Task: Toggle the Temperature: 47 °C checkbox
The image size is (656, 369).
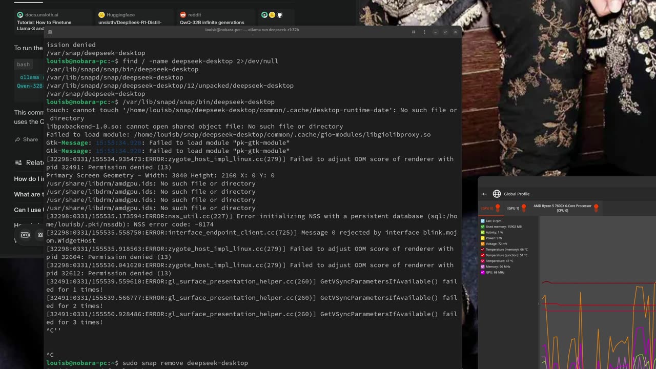Action: pyautogui.click(x=483, y=261)
